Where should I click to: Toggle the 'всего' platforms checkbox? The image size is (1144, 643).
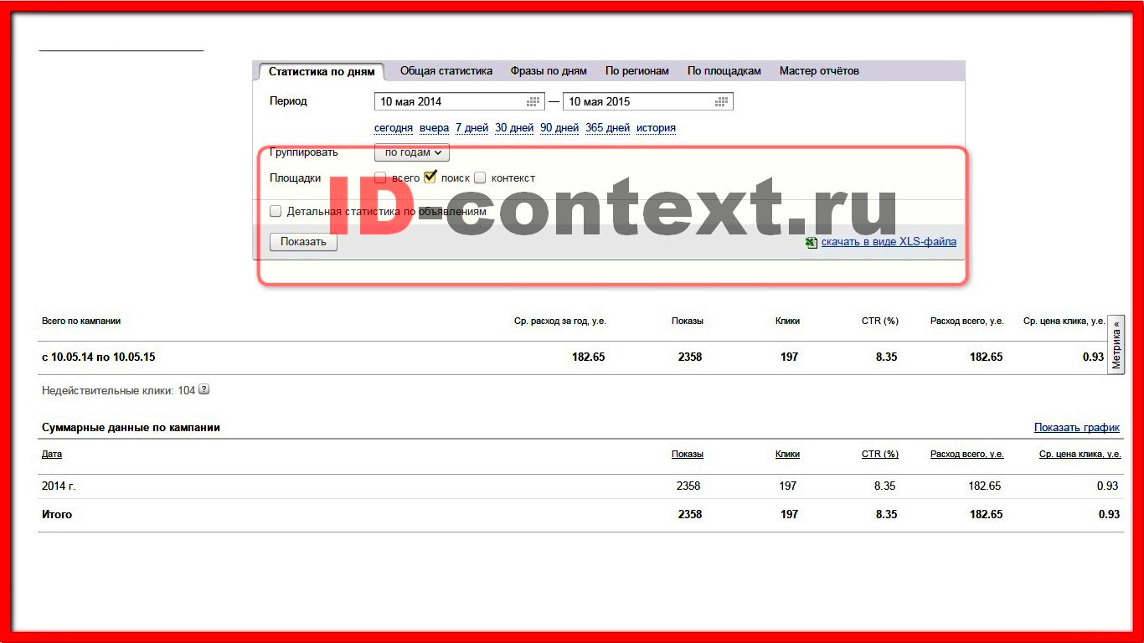[x=380, y=177]
